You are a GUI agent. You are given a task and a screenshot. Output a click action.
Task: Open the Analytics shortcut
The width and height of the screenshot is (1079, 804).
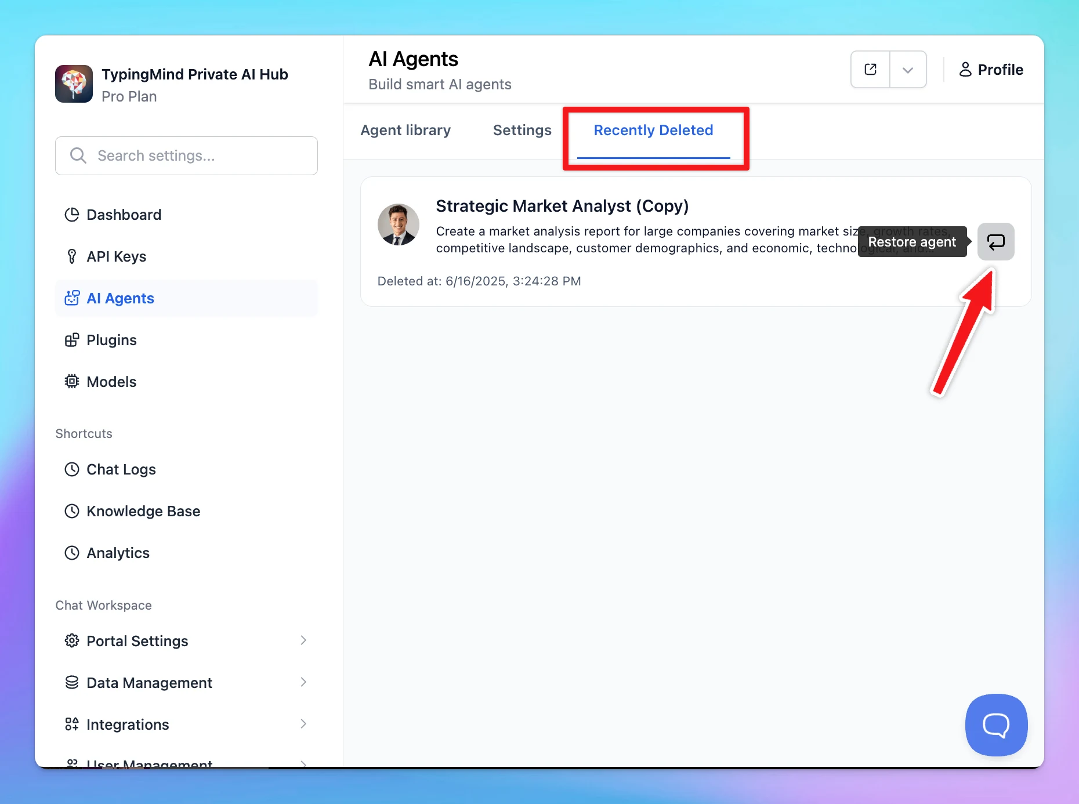tap(186, 553)
